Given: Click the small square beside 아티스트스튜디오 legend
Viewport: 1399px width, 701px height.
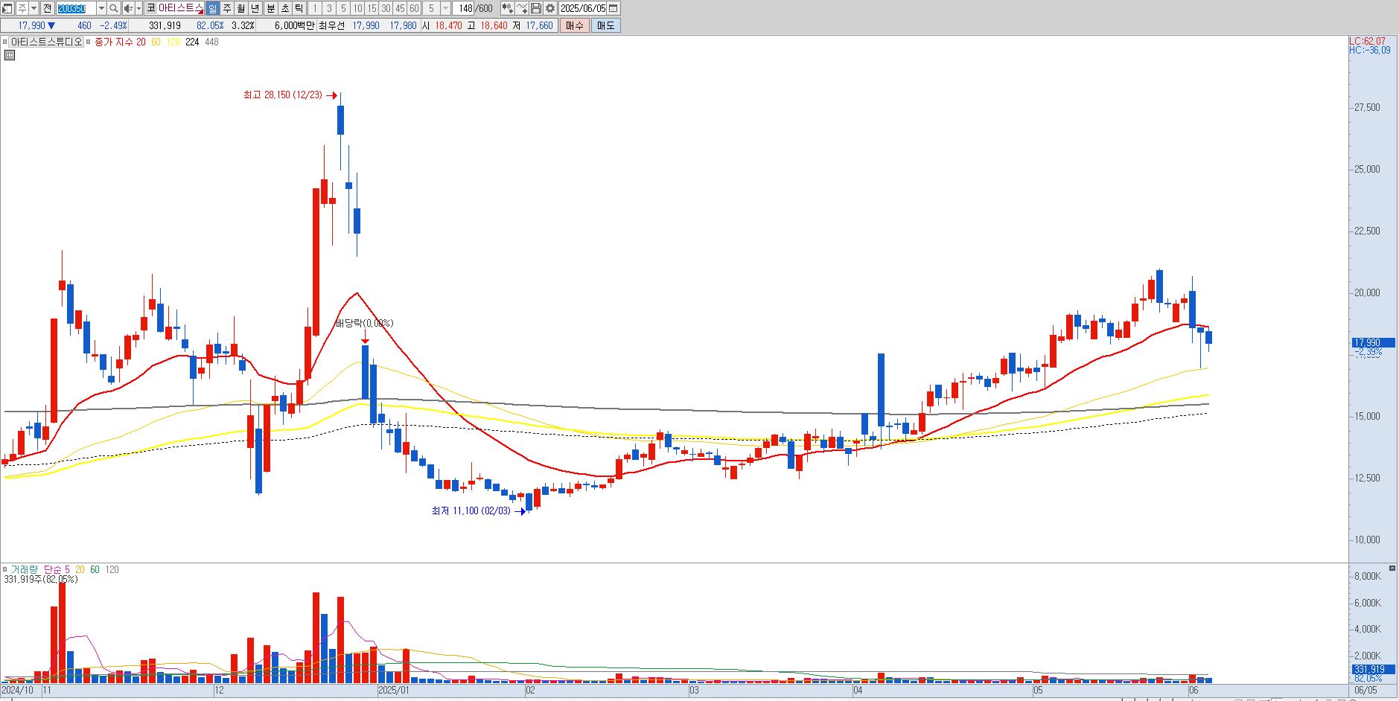Looking at the screenshot, I should [5, 42].
